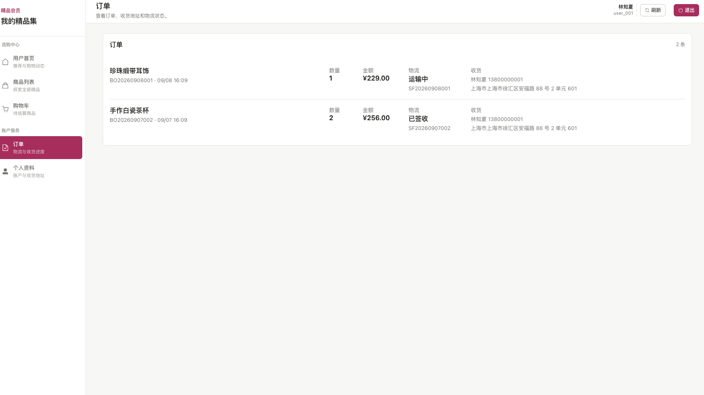Click the person icon for 个人资料
This screenshot has width=704, height=395.
click(x=5, y=171)
